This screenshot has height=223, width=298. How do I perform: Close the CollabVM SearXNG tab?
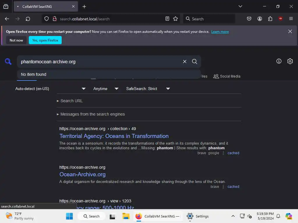click(73, 6)
